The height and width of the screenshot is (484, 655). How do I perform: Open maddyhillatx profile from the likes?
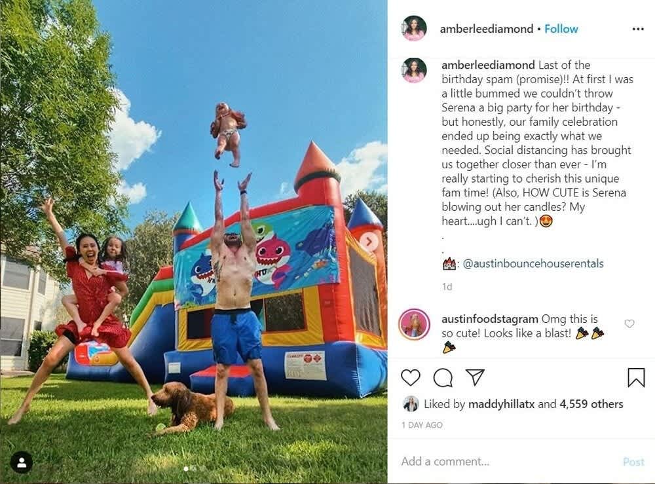tap(501, 404)
